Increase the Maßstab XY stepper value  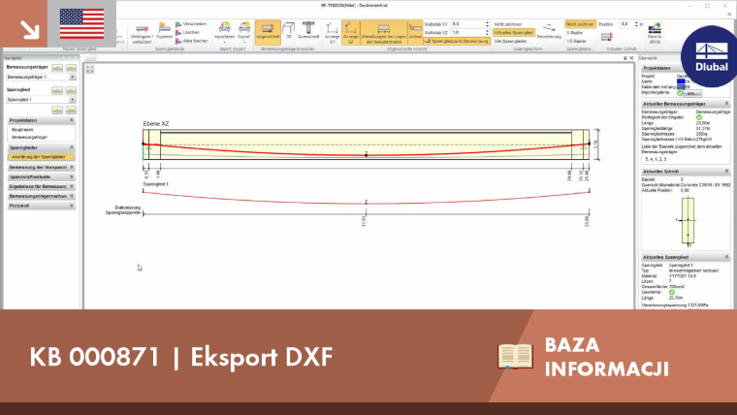(x=487, y=22)
